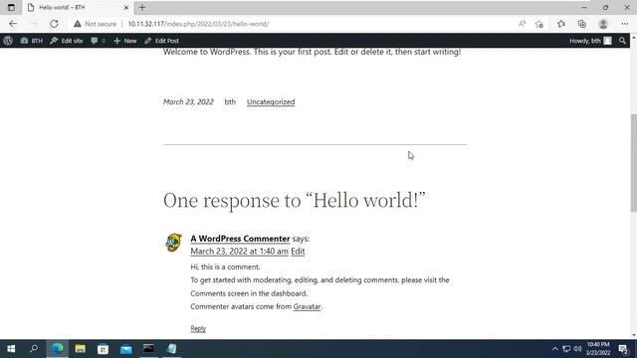Click Edit Post in admin bar
The height and width of the screenshot is (358, 637).
161,41
